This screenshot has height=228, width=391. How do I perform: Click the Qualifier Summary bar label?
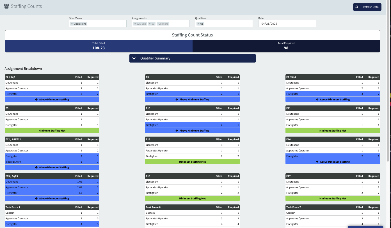[x=155, y=58]
